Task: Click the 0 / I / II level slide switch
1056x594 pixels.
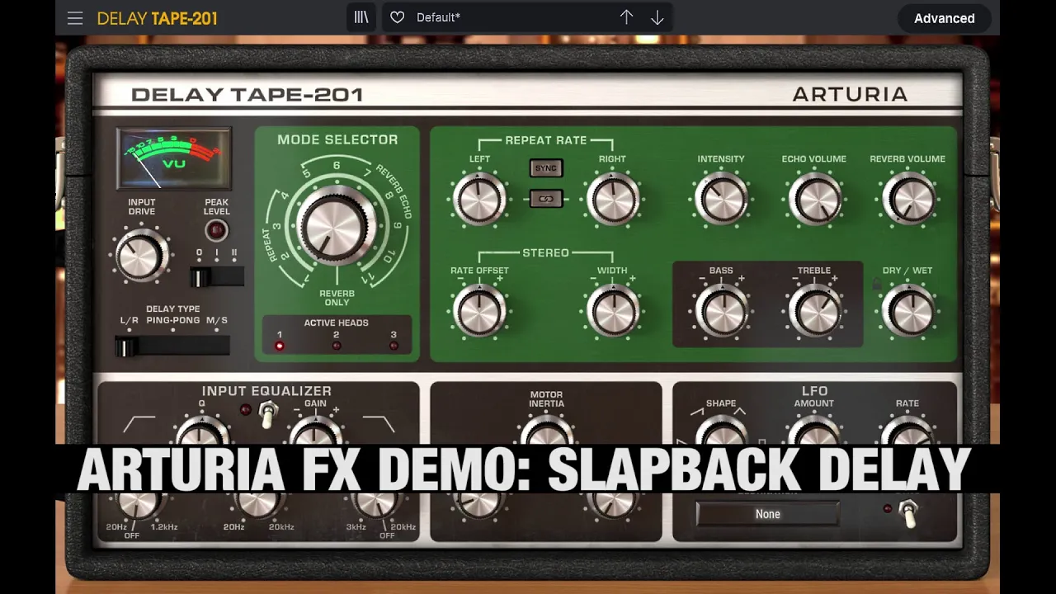Action: [217, 277]
